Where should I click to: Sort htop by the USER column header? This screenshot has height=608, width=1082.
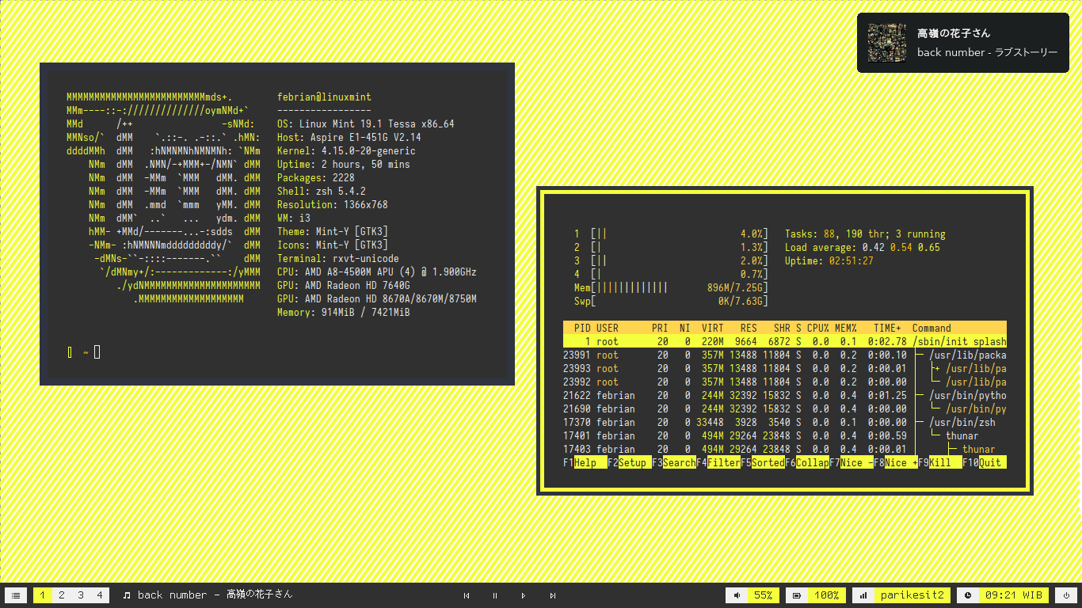(x=608, y=328)
